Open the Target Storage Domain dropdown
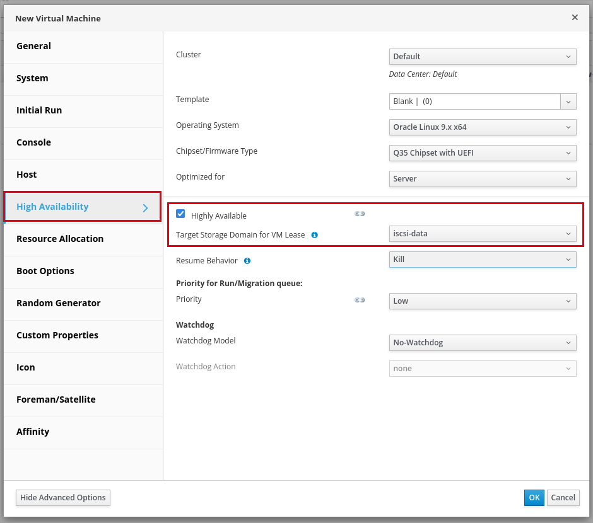 pos(483,234)
